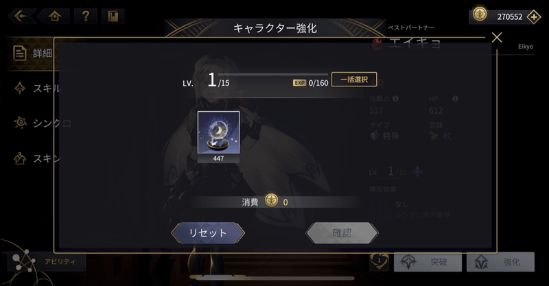Select the 一括選択 bulk select button
This screenshot has width=549, height=286.
point(354,80)
